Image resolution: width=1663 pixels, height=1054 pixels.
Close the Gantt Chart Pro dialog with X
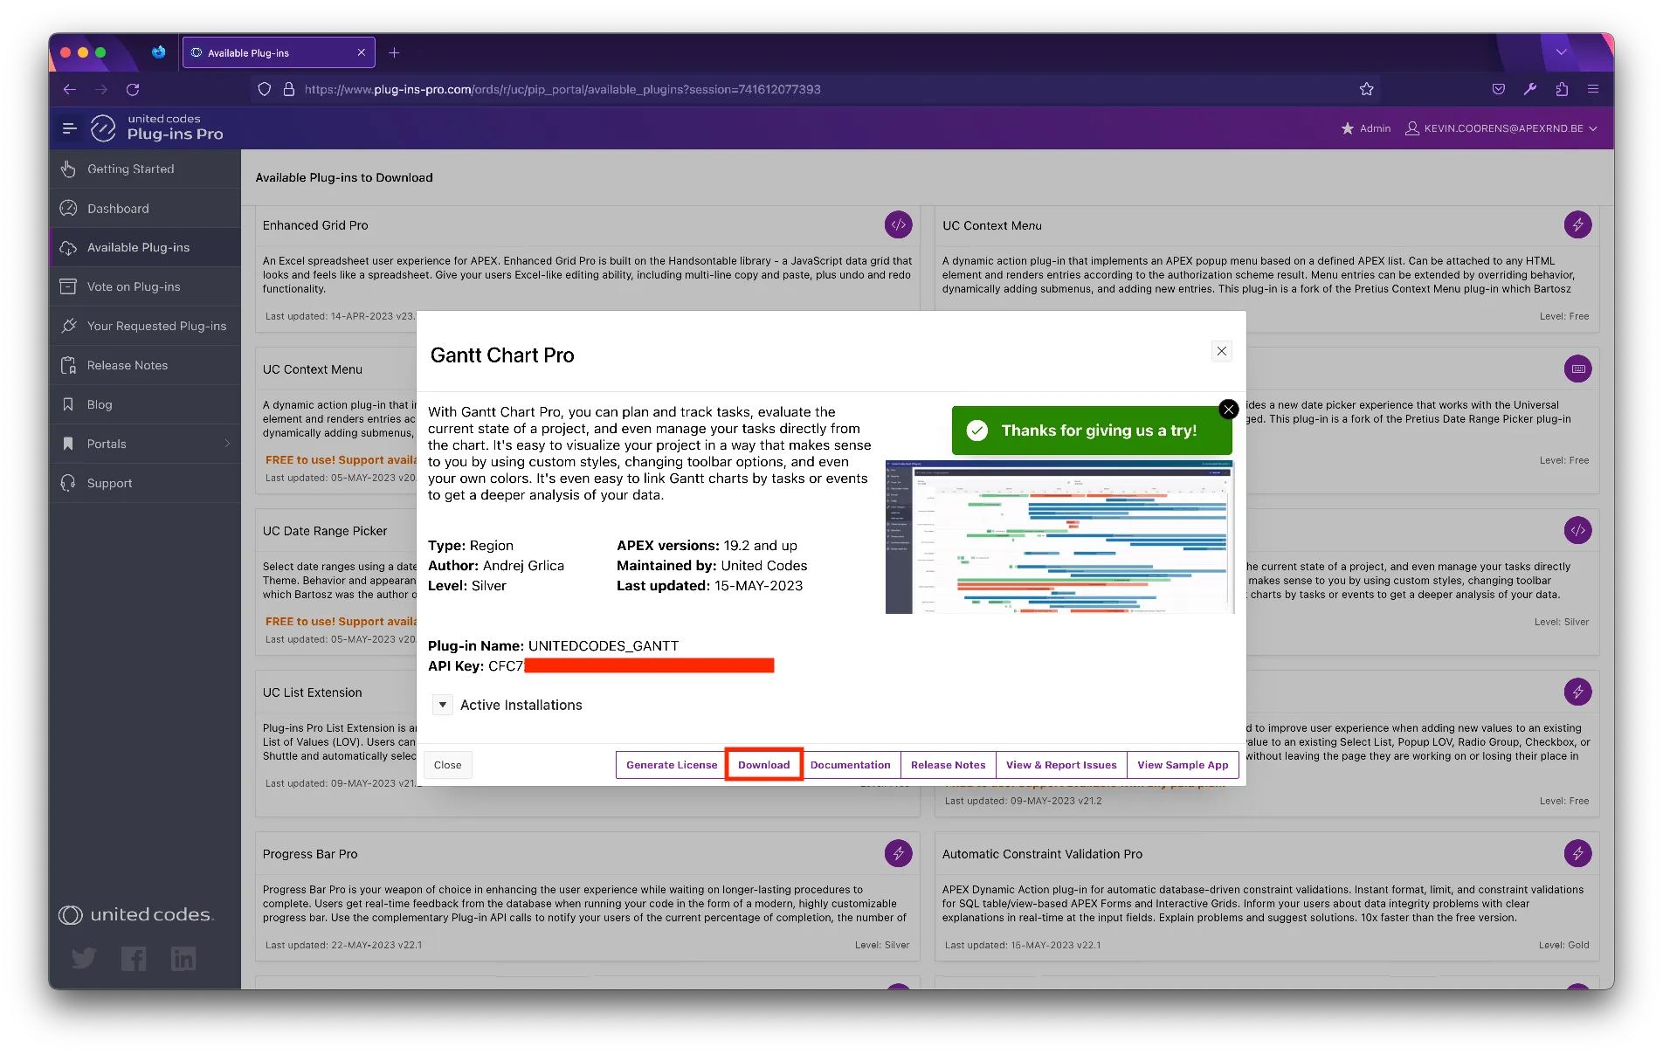pos(1221,351)
